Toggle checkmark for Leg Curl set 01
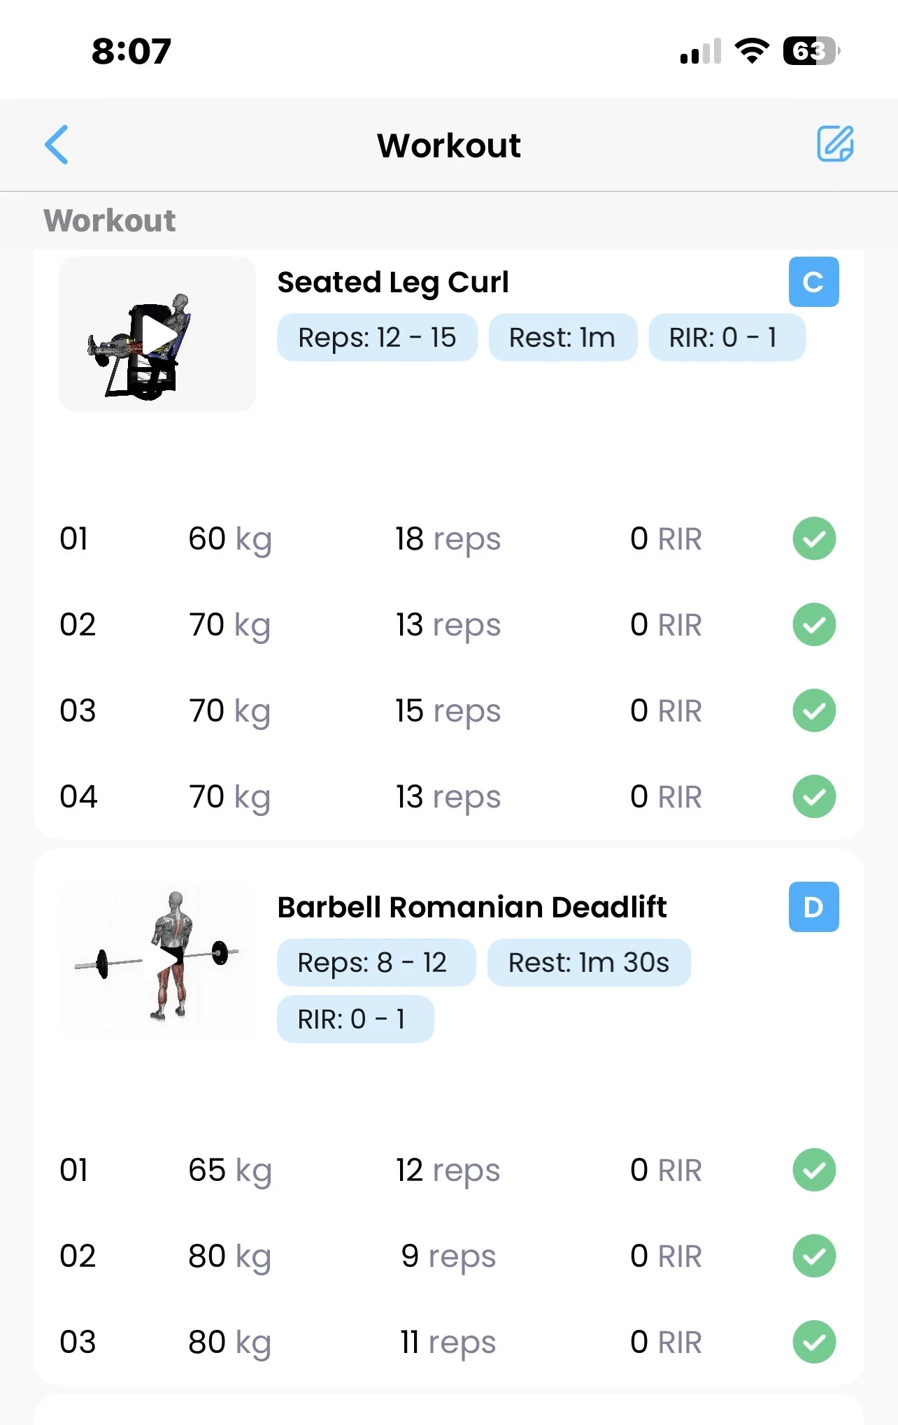 click(x=814, y=539)
